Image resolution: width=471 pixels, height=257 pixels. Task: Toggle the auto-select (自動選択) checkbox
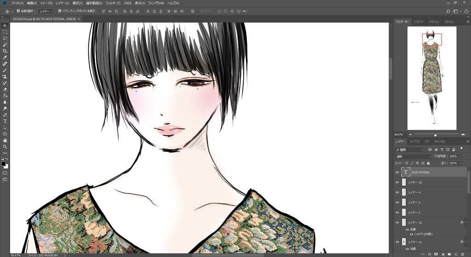pos(18,11)
